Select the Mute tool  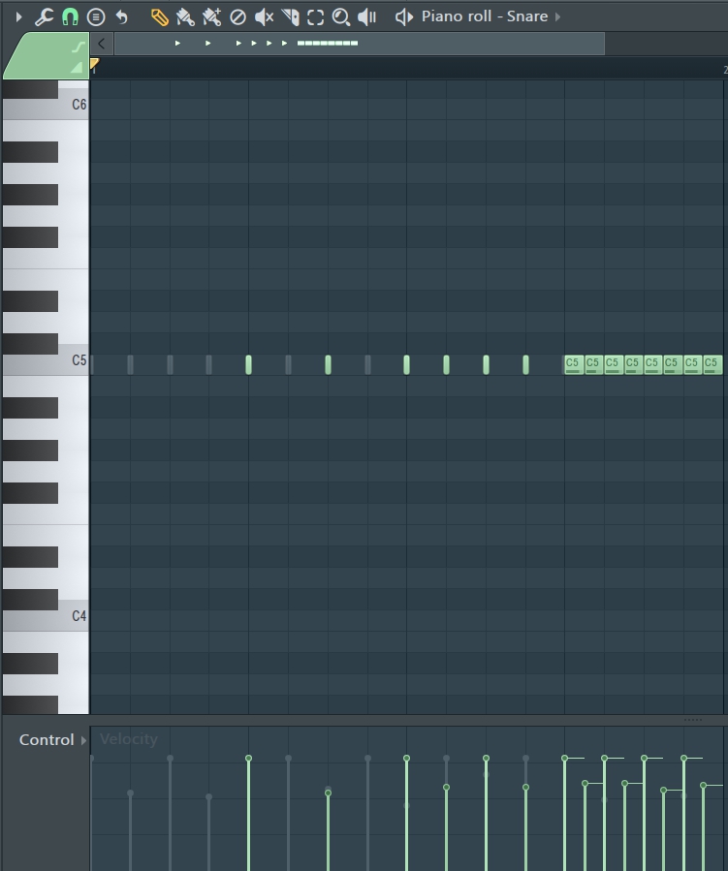click(x=264, y=16)
